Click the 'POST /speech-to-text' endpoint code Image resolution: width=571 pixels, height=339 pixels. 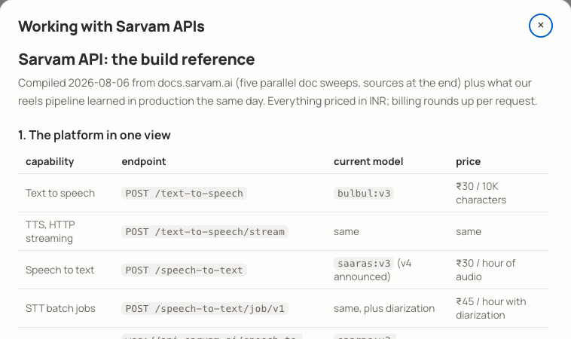coord(185,270)
